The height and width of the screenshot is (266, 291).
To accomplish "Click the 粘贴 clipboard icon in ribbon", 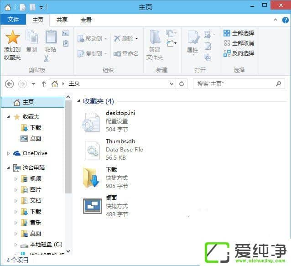I will [x=51, y=37].
